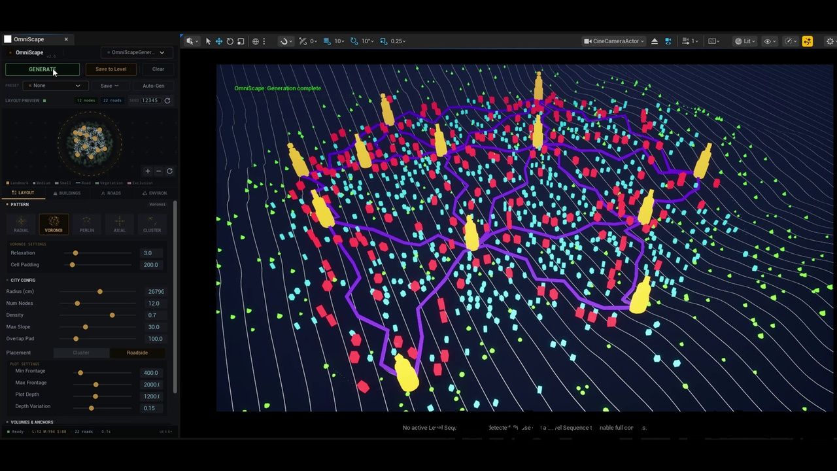Click the randomize seed refresh icon
Screen dimensions: 837x471
pos(167,101)
